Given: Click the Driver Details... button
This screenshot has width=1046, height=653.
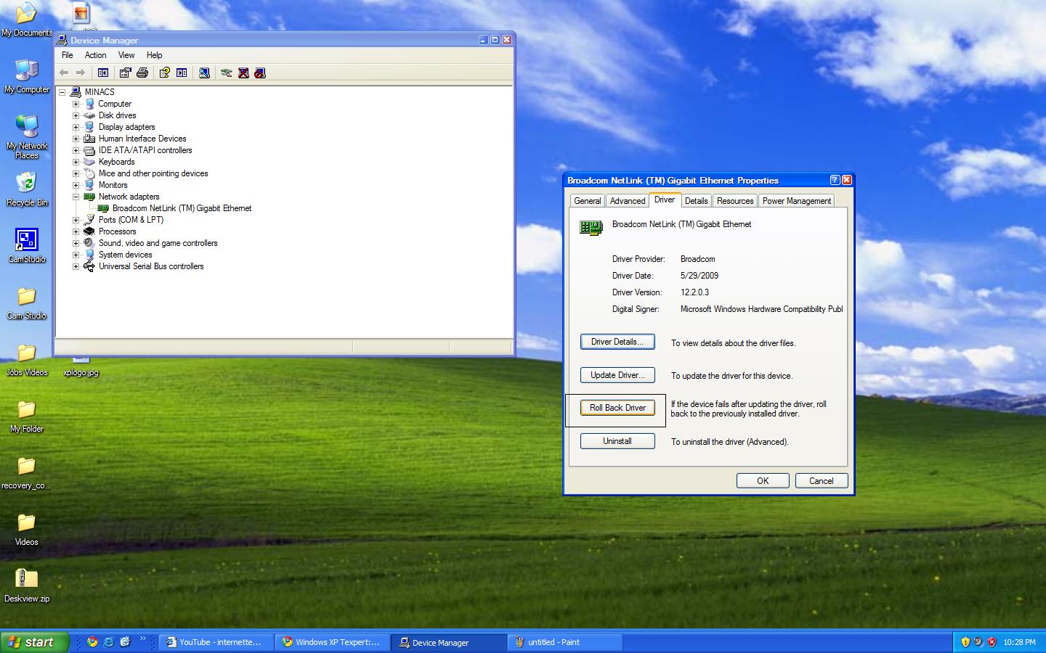Looking at the screenshot, I should (x=617, y=342).
